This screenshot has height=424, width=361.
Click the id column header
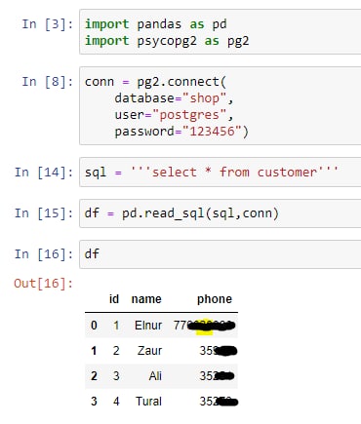click(114, 299)
